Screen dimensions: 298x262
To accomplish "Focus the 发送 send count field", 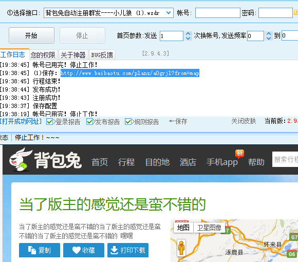I will tap(172, 36).
